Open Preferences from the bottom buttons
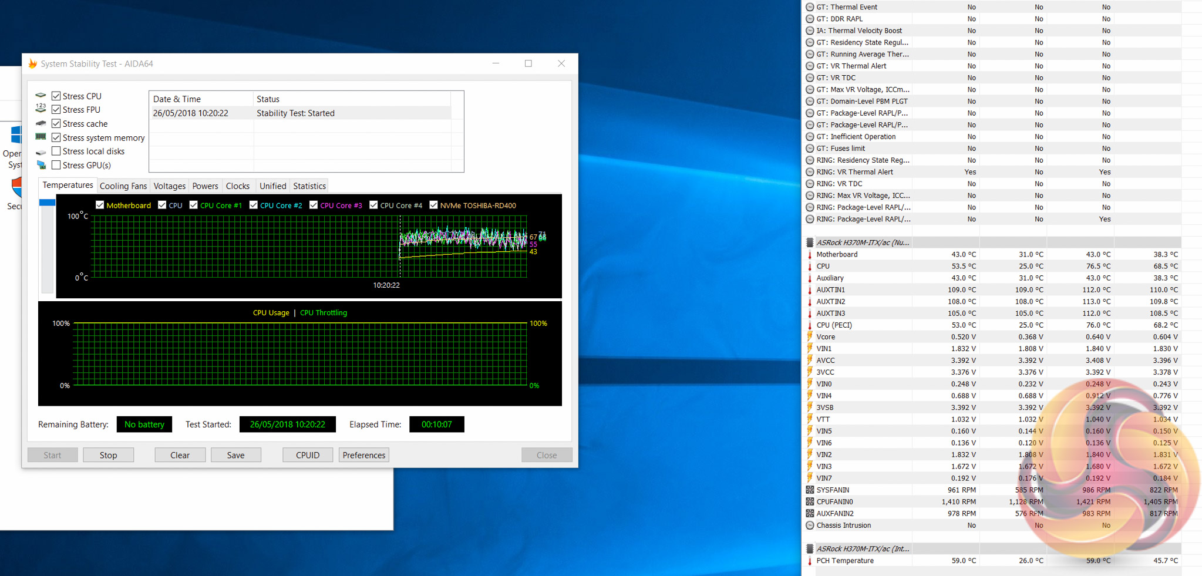Image resolution: width=1202 pixels, height=576 pixels. [363, 455]
